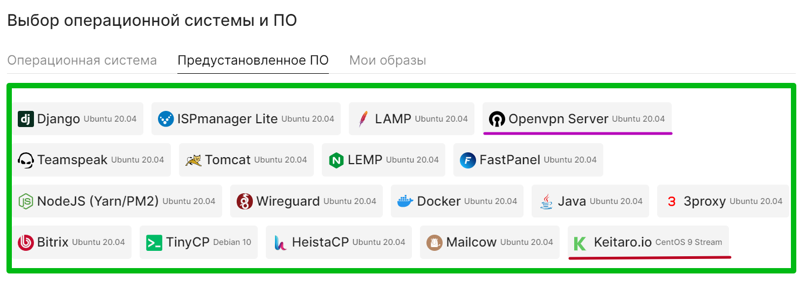Click the FastPanel blue circle icon
This screenshot has height=281, width=799.
468,160
